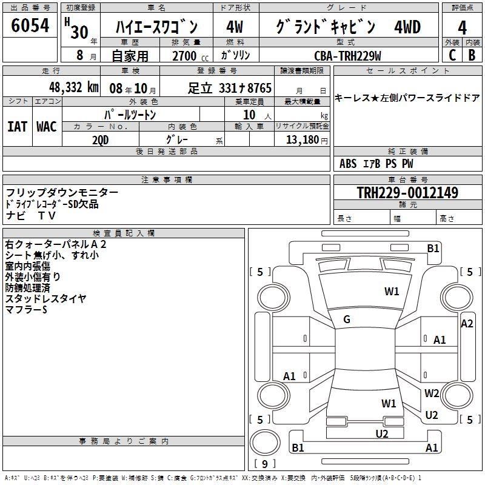Select the color number 2QD
The height and width of the screenshot is (485, 485).
[x=101, y=139]
